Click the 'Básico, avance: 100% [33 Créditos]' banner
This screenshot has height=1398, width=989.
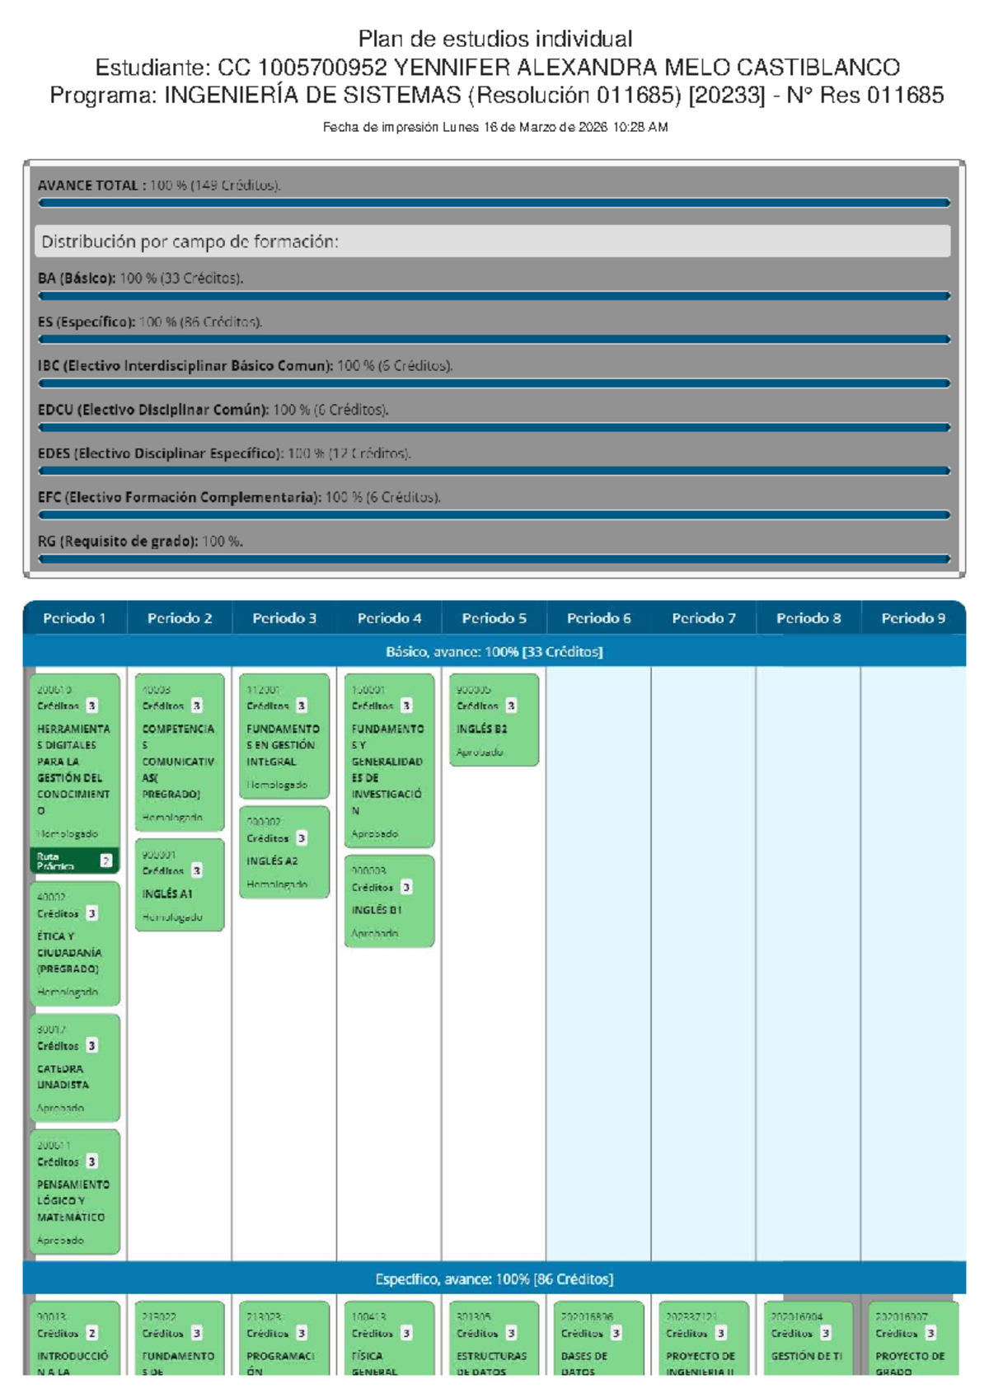(x=494, y=651)
